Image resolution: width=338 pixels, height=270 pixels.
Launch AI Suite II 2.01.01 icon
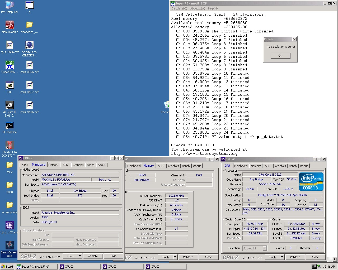pyautogui.click(x=10, y=109)
